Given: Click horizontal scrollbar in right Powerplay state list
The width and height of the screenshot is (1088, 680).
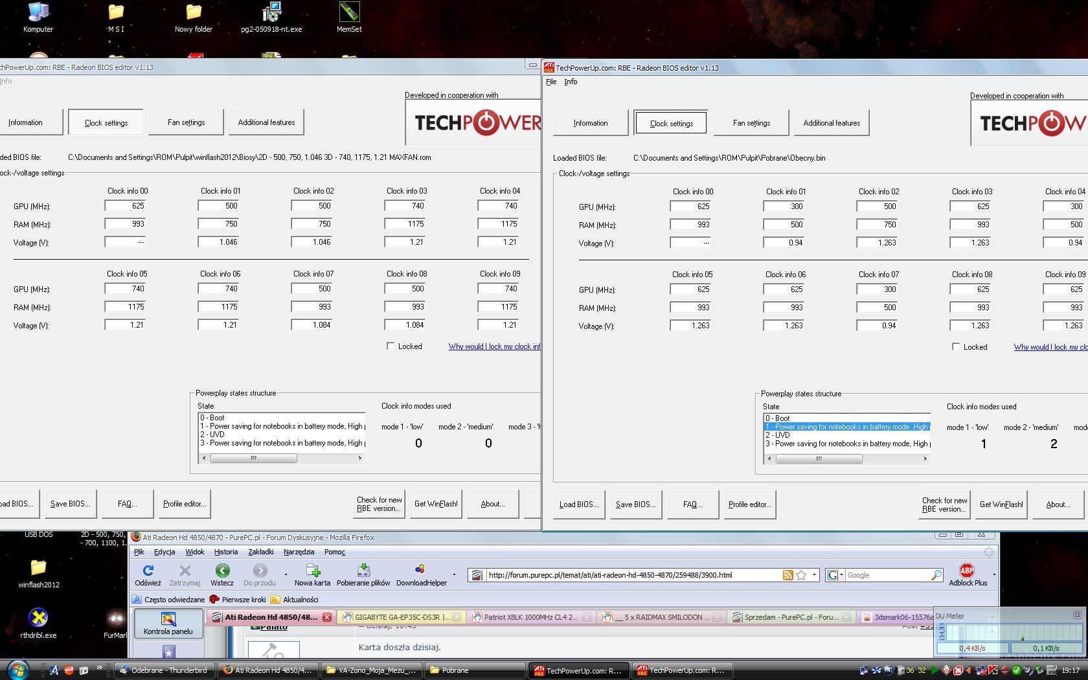Looking at the screenshot, I should (x=819, y=459).
